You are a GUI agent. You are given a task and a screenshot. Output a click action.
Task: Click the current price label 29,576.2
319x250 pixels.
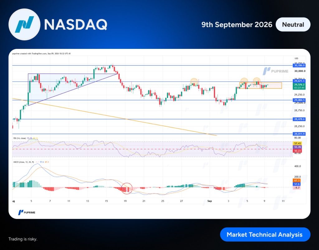299,85
